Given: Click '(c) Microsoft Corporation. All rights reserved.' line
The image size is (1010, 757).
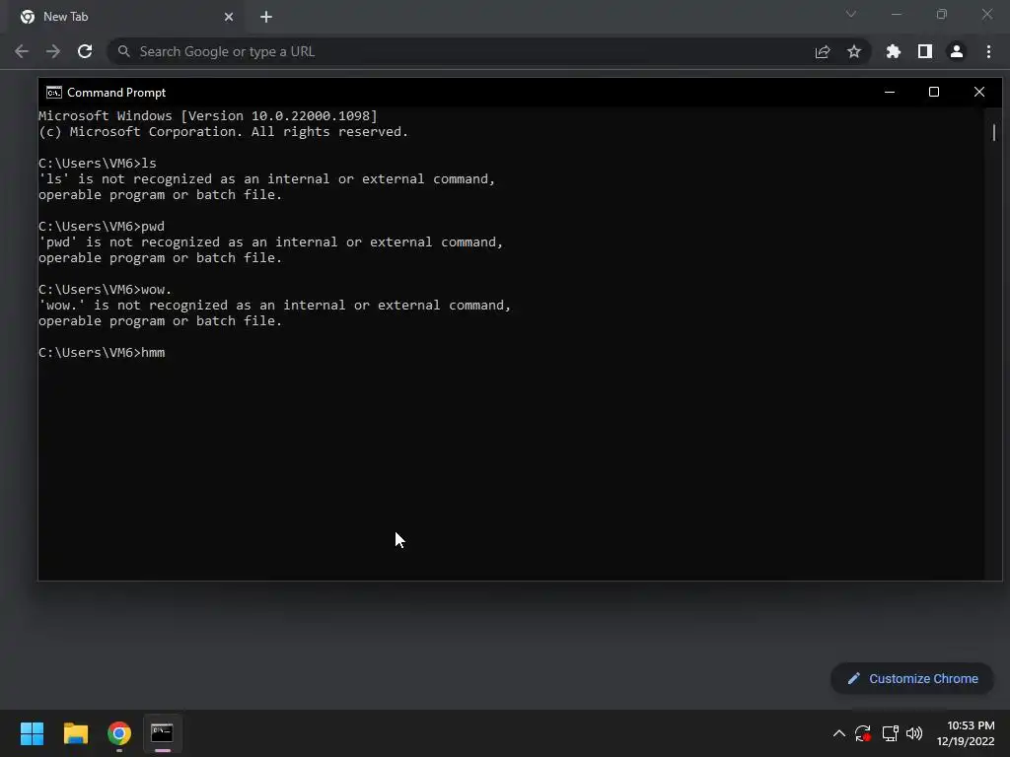Looking at the screenshot, I should click(224, 132).
